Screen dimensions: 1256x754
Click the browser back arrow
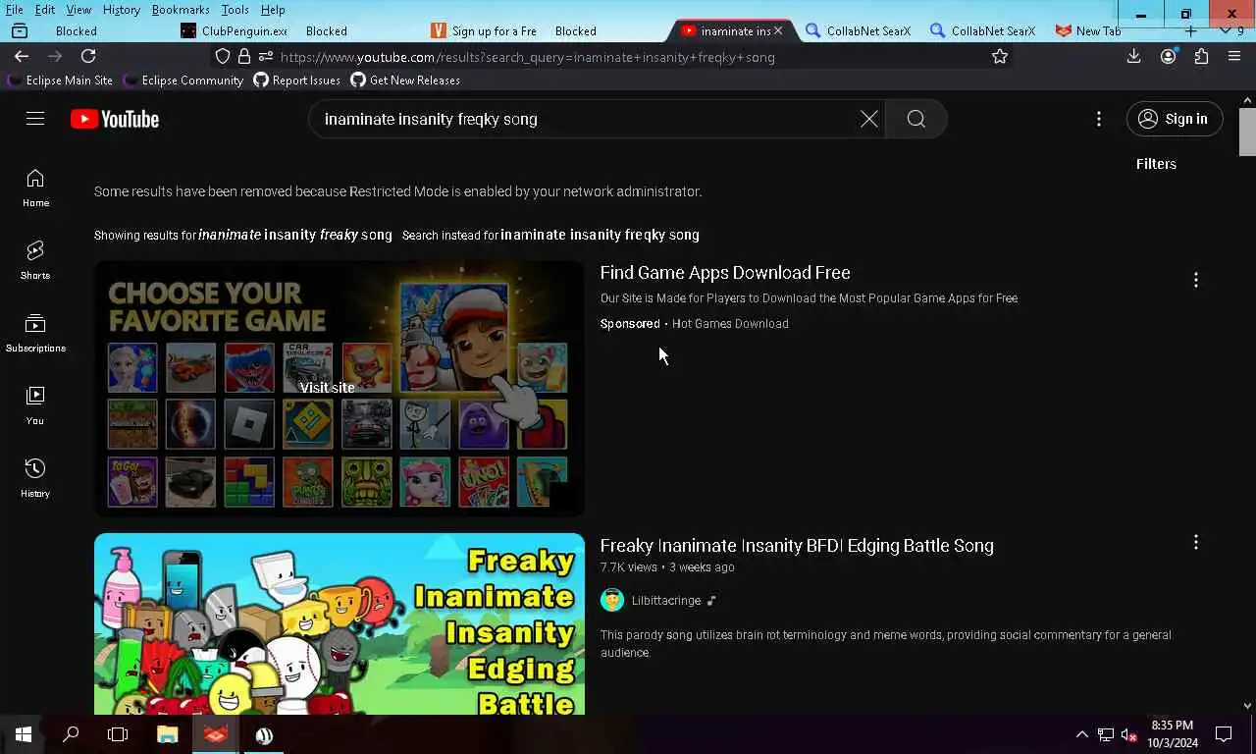pyautogui.click(x=22, y=57)
